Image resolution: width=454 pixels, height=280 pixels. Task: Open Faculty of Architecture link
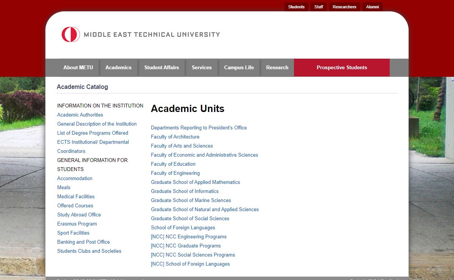coord(175,137)
